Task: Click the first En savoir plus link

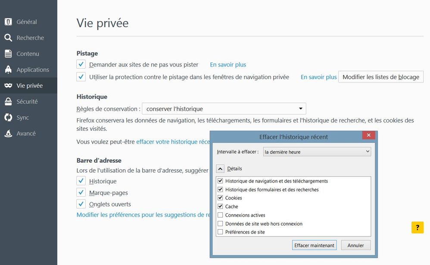Action: click(228, 65)
